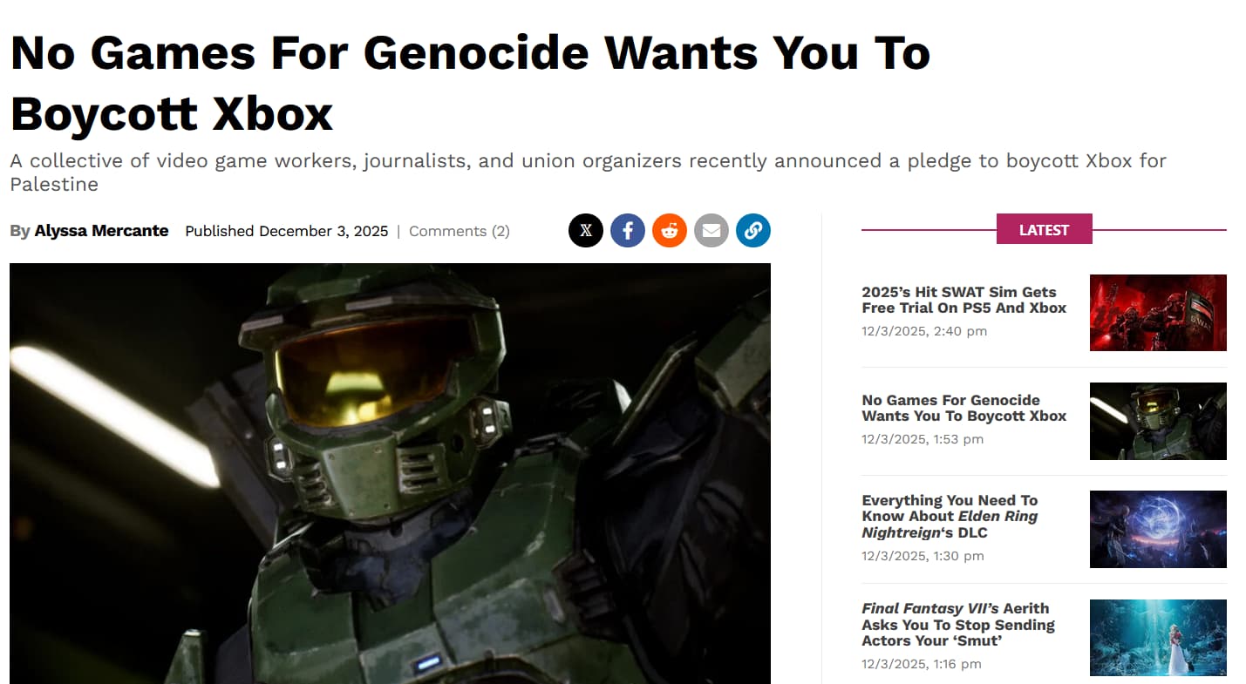
Task: Open the SWAT Sim free trial article
Action: [x=963, y=300]
